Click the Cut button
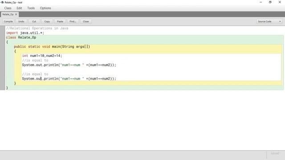Viewport: 285px width, 160px height. coord(34,21)
